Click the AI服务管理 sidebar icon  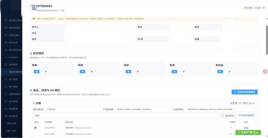(6, 94)
